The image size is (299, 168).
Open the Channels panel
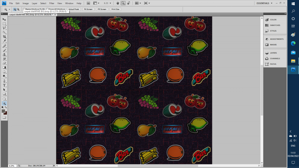[275, 58]
